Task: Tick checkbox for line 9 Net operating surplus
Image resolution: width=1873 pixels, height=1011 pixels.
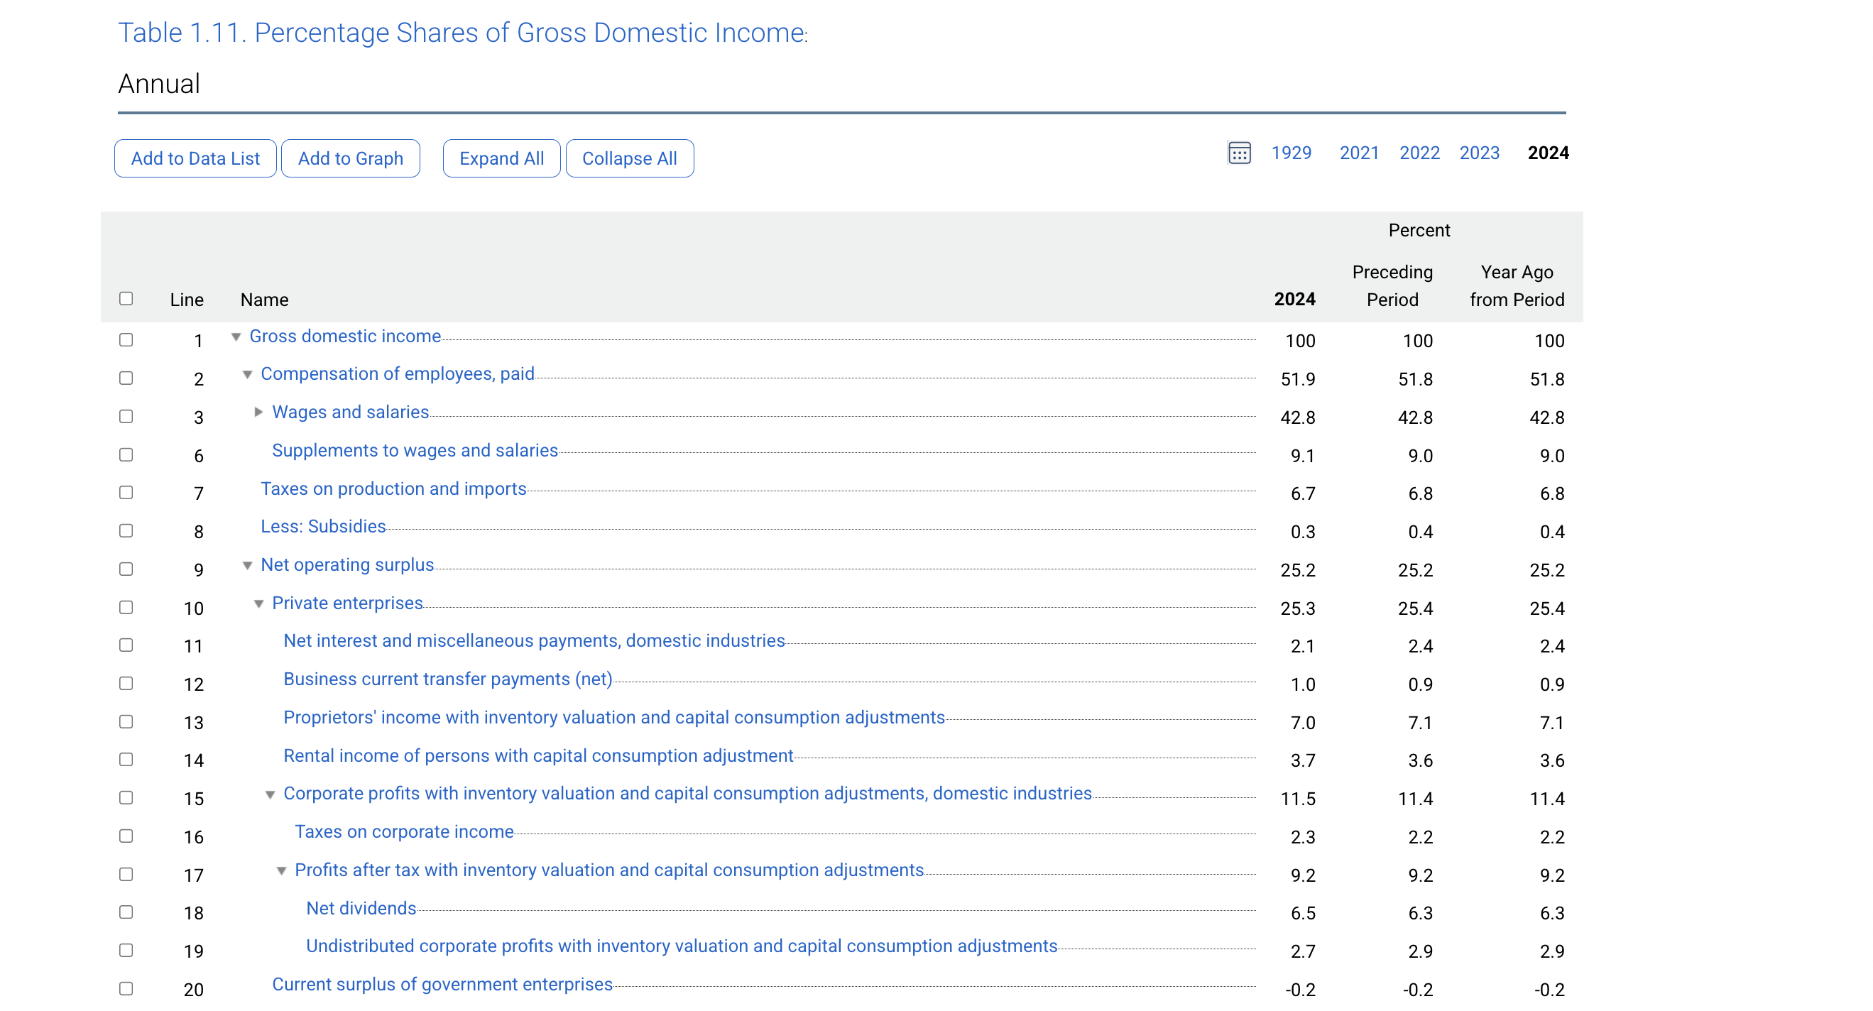Action: (x=126, y=569)
